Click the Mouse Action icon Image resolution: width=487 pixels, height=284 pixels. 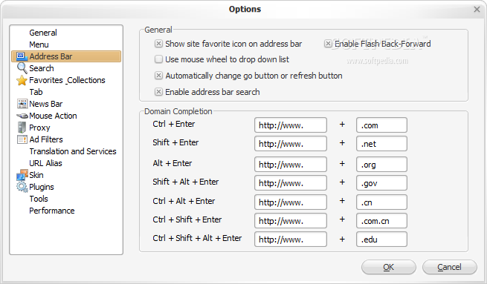click(x=22, y=116)
